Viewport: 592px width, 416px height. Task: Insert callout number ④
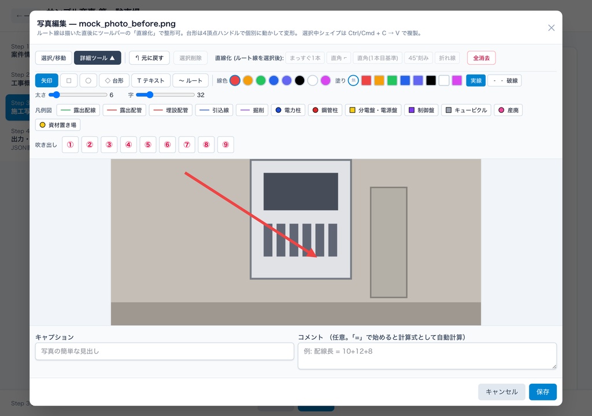click(x=128, y=144)
